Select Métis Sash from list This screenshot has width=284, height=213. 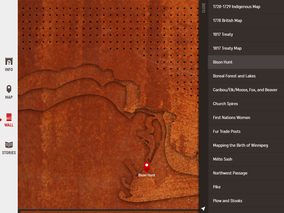pos(222,159)
